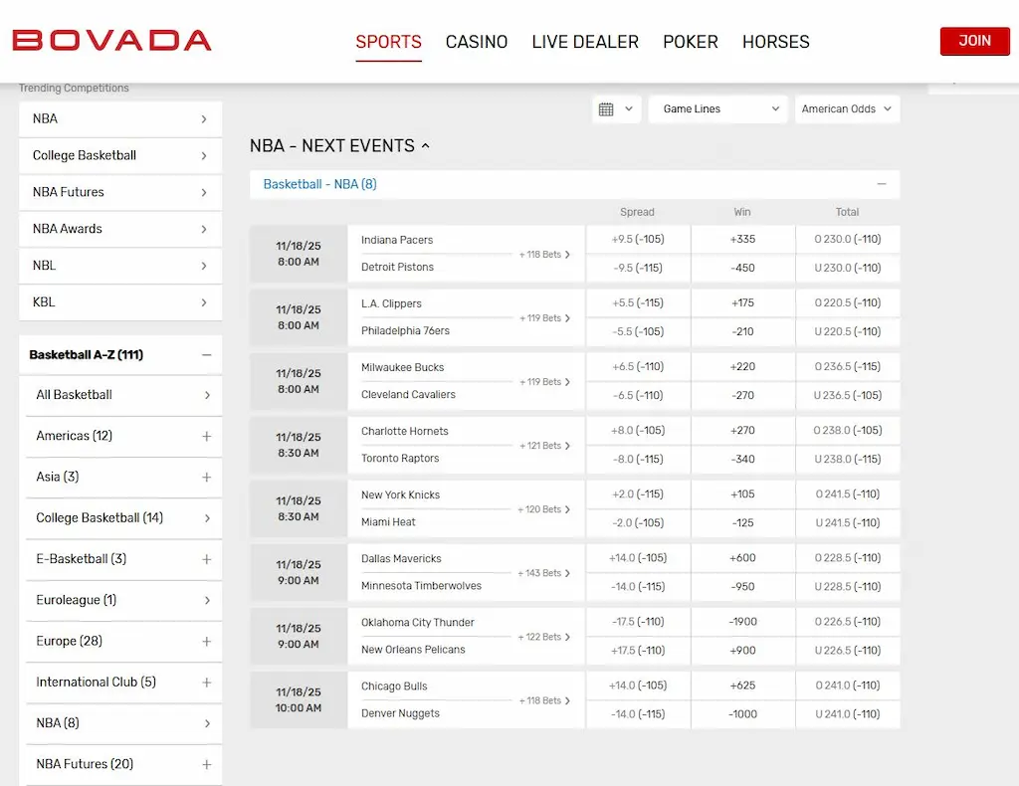Bet Indiana Pacers +335 moneyline
Screen dimensions: 1019x786
pos(742,239)
